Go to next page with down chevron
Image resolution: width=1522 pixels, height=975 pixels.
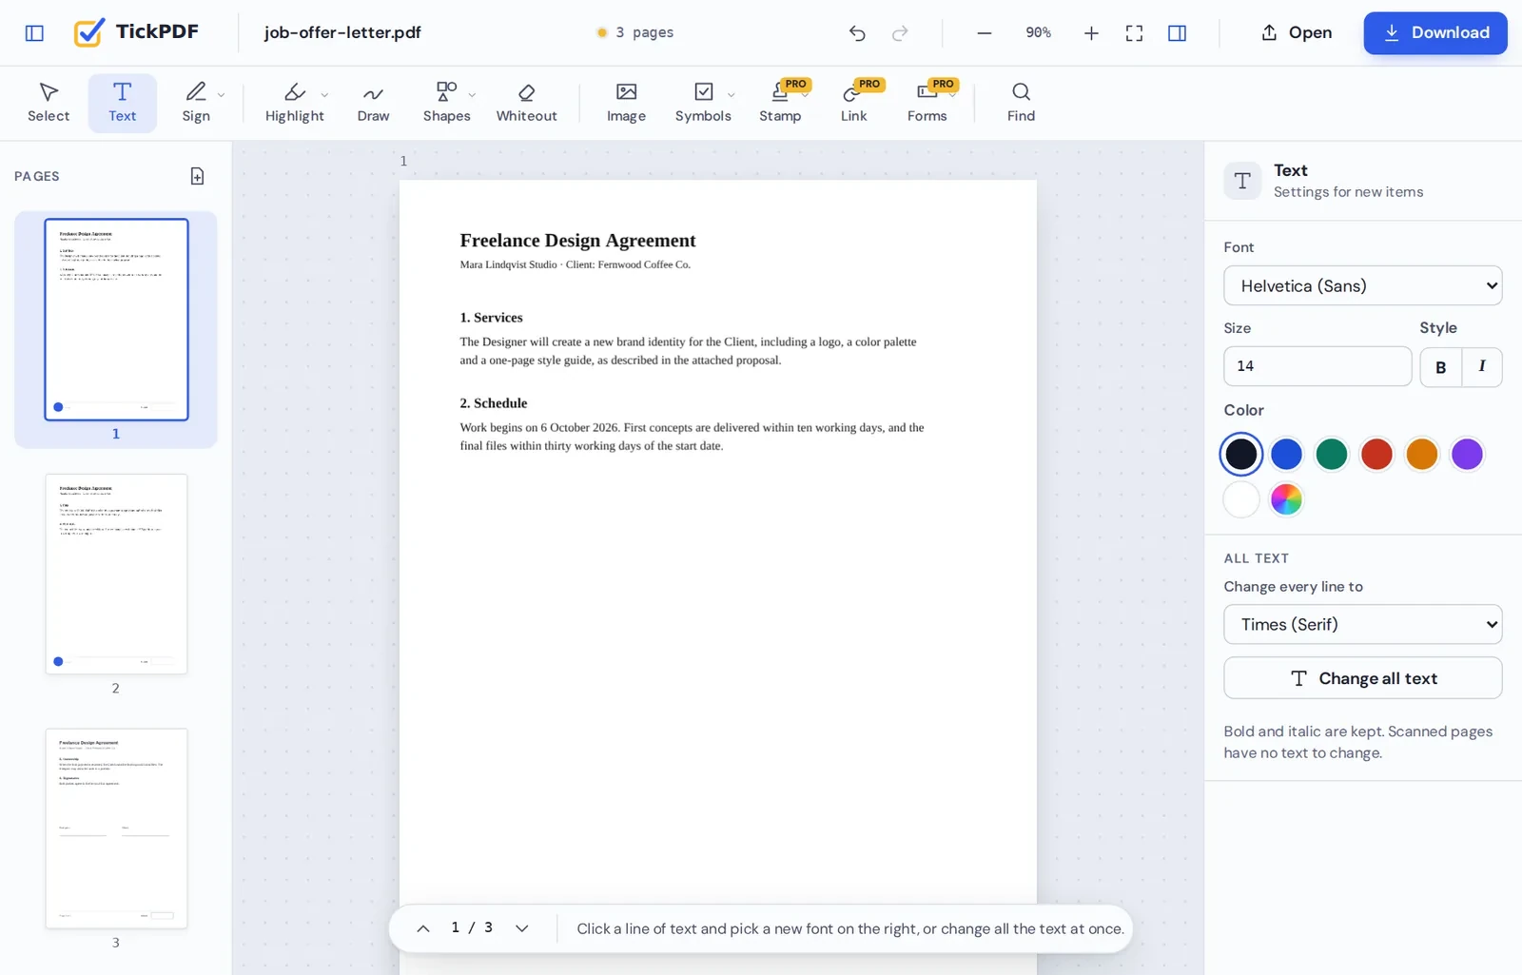coord(521,928)
